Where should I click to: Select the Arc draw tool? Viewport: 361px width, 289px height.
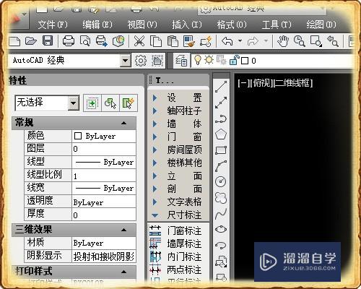pos(221,166)
